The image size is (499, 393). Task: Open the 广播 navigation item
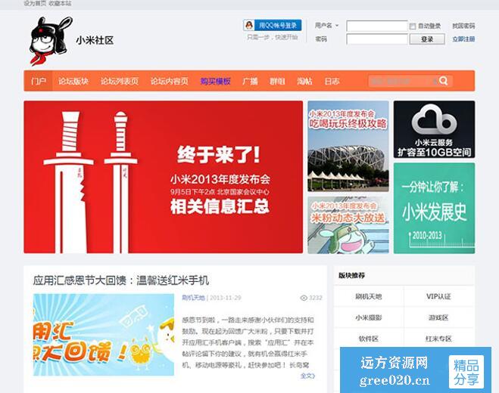tap(250, 81)
